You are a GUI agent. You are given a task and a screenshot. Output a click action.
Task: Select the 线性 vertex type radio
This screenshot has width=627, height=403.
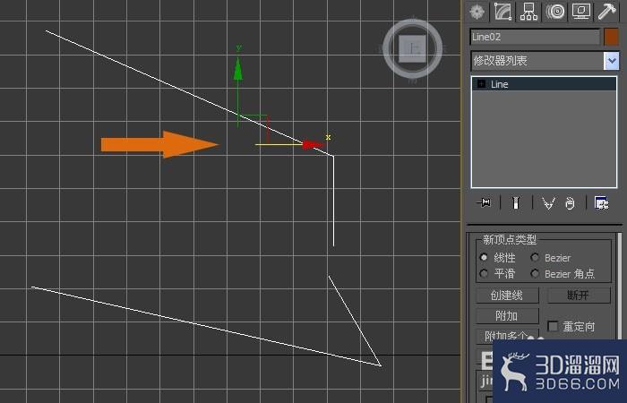click(x=484, y=258)
